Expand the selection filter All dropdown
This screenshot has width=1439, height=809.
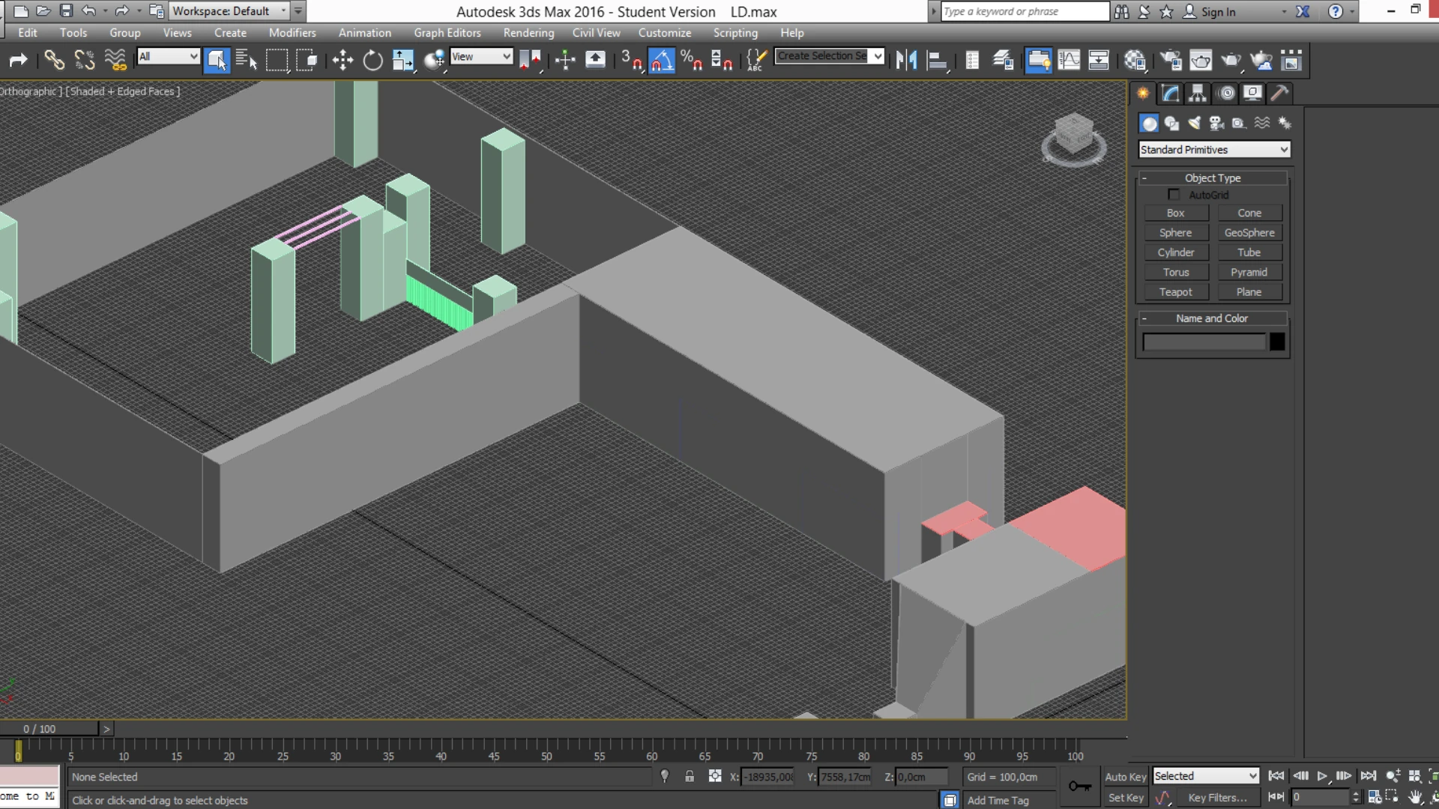(169, 56)
